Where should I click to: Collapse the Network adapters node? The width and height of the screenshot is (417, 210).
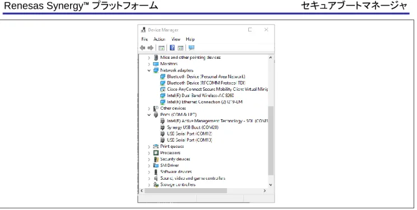[149, 71]
